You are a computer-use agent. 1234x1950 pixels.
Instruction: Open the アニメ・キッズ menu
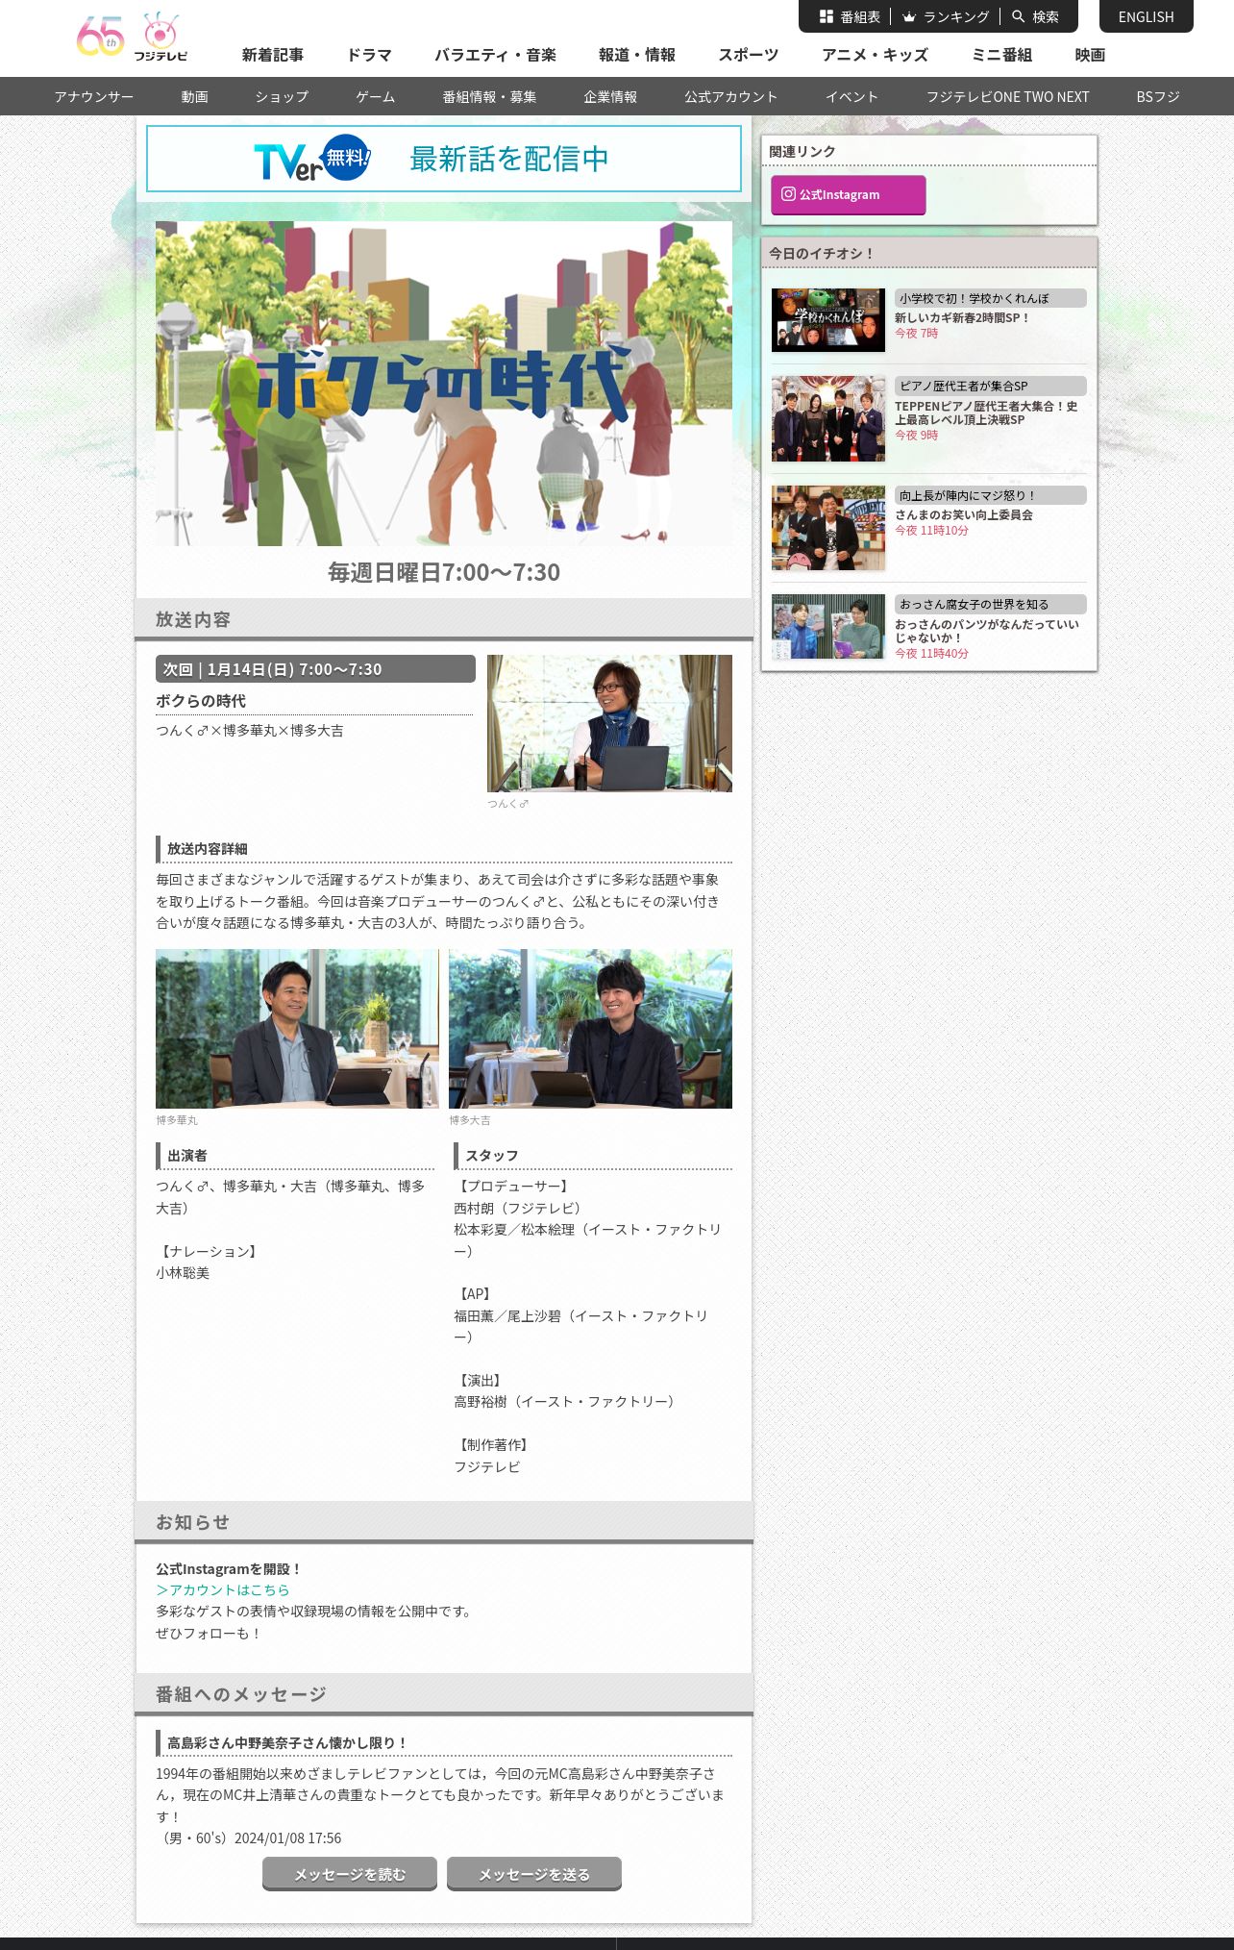(x=875, y=55)
